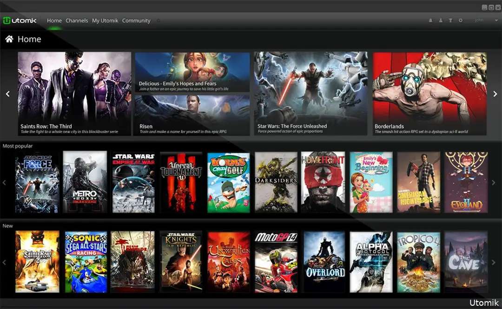502x309 pixels.
Task: Open the My Utomik menu
Action: pos(105,20)
